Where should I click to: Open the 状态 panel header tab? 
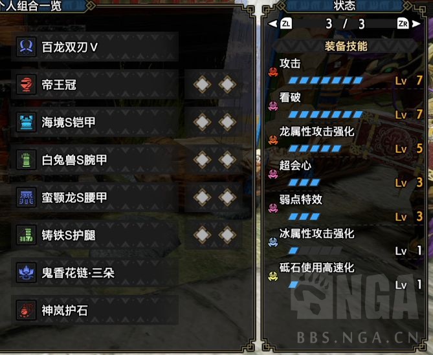[344, 6]
